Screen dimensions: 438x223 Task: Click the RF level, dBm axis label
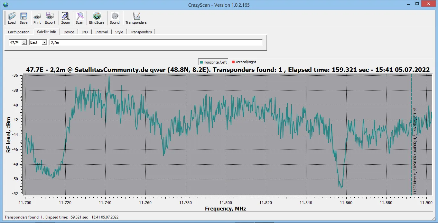(x=8, y=134)
